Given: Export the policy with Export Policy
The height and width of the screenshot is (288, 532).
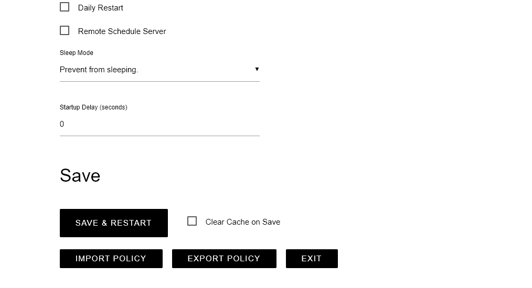Looking at the screenshot, I should 224,259.
